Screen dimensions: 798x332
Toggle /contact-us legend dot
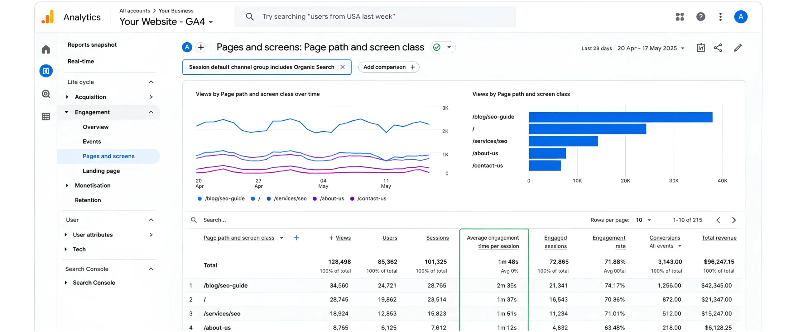pyautogui.click(x=352, y=199)
